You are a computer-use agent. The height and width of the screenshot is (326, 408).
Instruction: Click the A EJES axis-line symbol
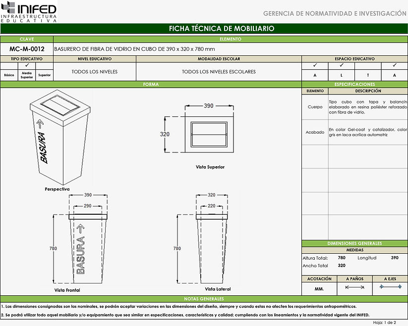point(390,287)
